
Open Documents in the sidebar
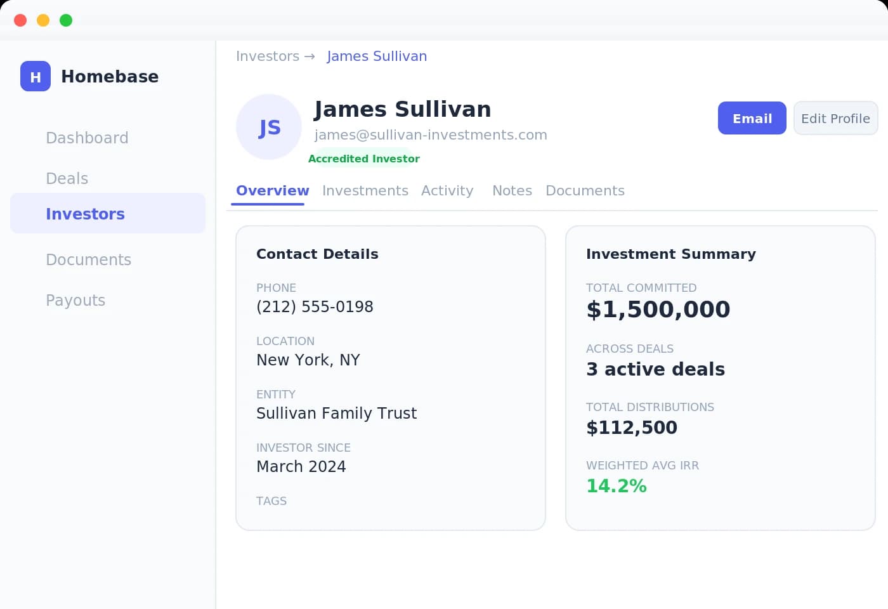88,259
